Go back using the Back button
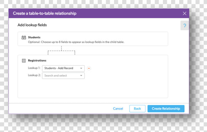 click(x=137, y=109)
